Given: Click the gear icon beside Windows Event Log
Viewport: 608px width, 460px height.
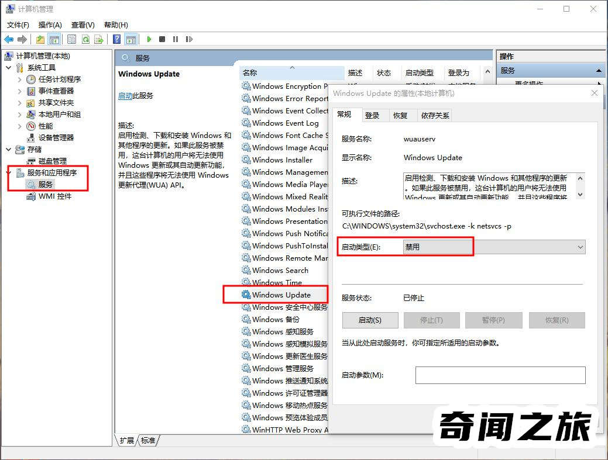Looking at the screenshot, I should coord(246,123).
